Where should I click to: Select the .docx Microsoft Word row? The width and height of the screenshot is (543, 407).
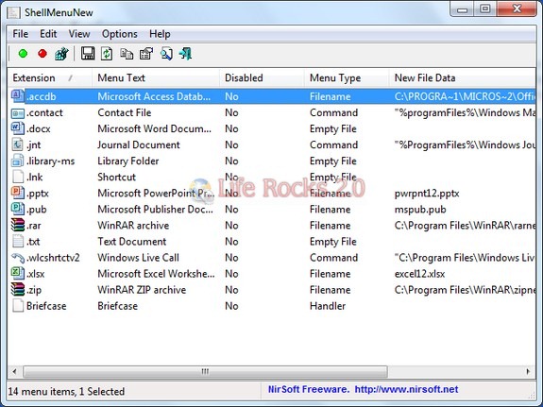[x=272, y=128]
